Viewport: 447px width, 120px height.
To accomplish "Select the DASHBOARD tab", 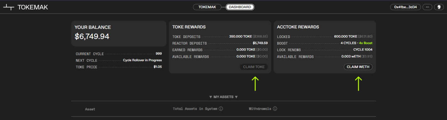I will point(240,7).
